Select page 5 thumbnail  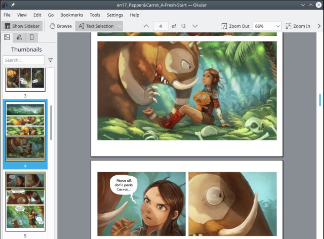coord(25,202)
